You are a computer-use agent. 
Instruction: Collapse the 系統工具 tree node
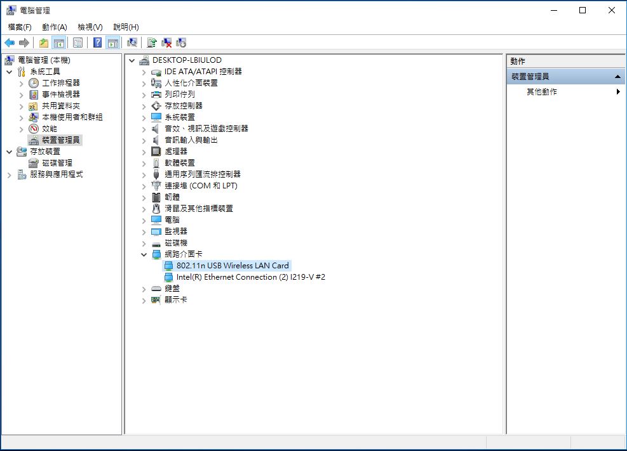click(10, 72)
